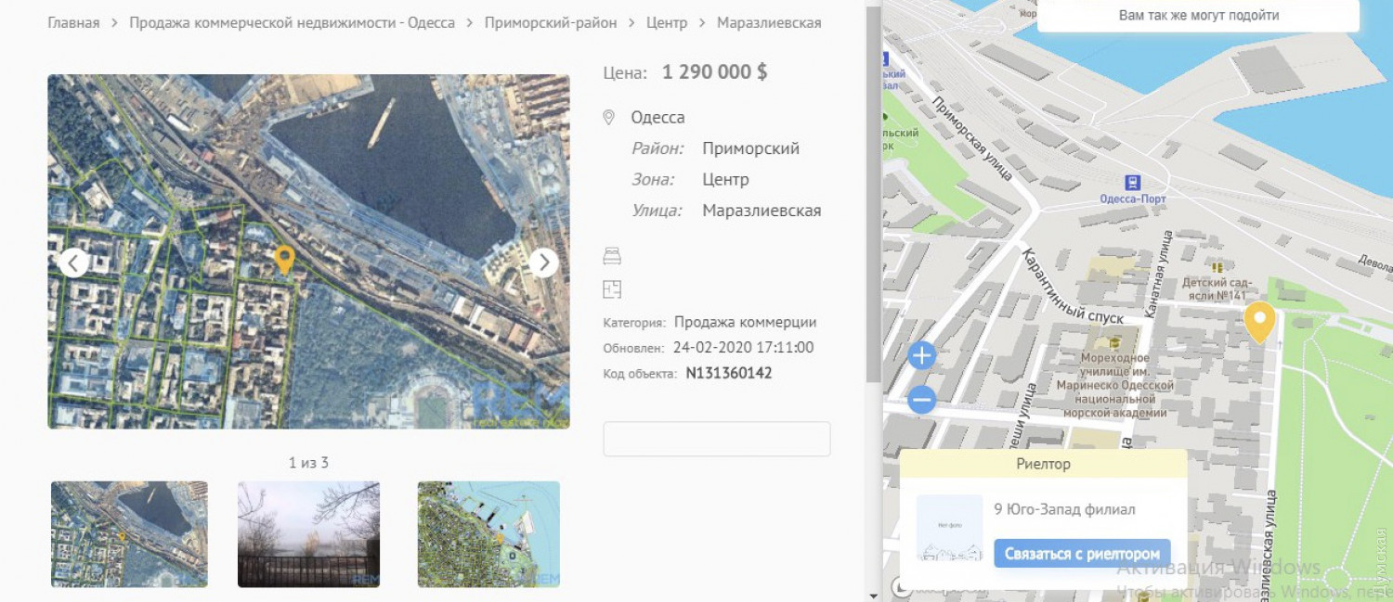Click the bed icon in listing details

coord(611,256)
